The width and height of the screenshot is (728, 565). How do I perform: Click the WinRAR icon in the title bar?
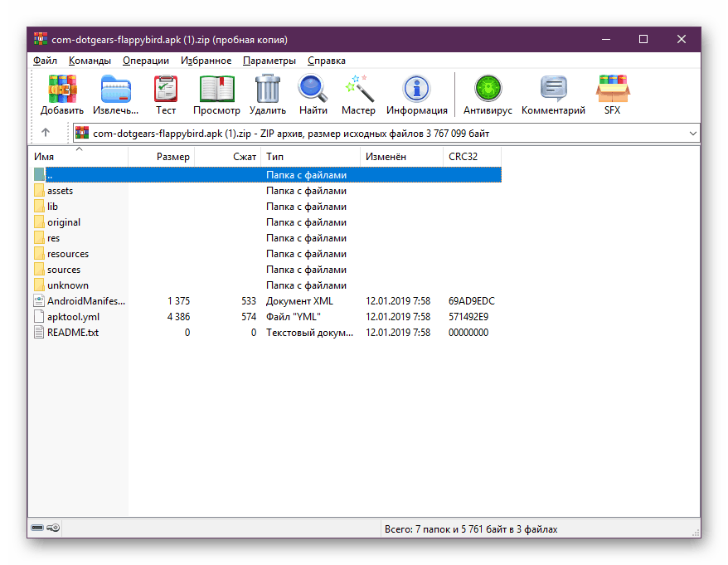(x=41, y=39)
